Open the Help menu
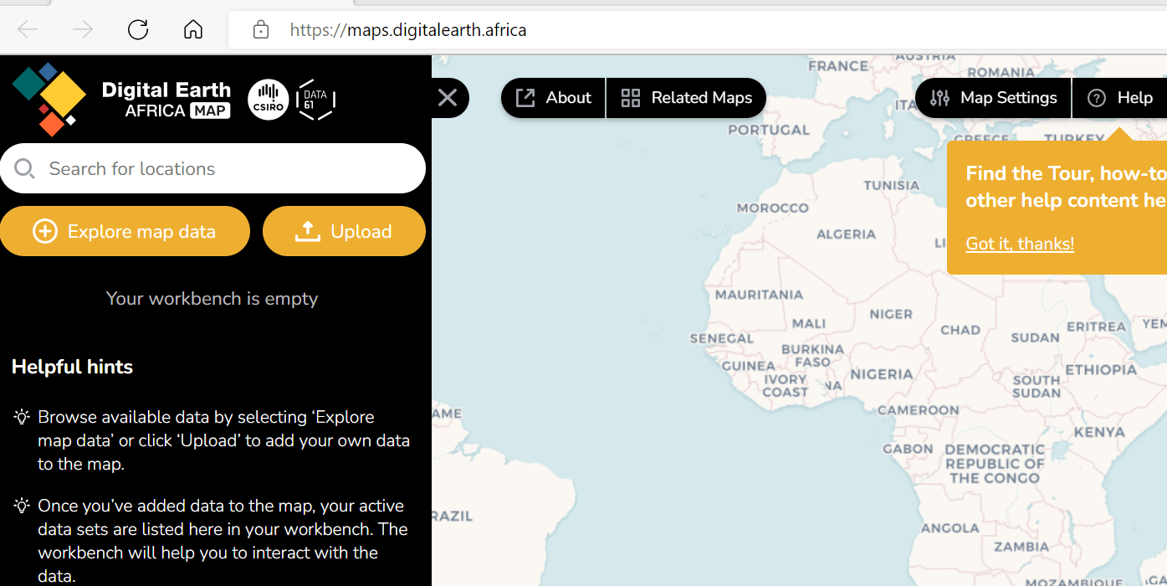1167x586 pixels. coord(1120,98)
